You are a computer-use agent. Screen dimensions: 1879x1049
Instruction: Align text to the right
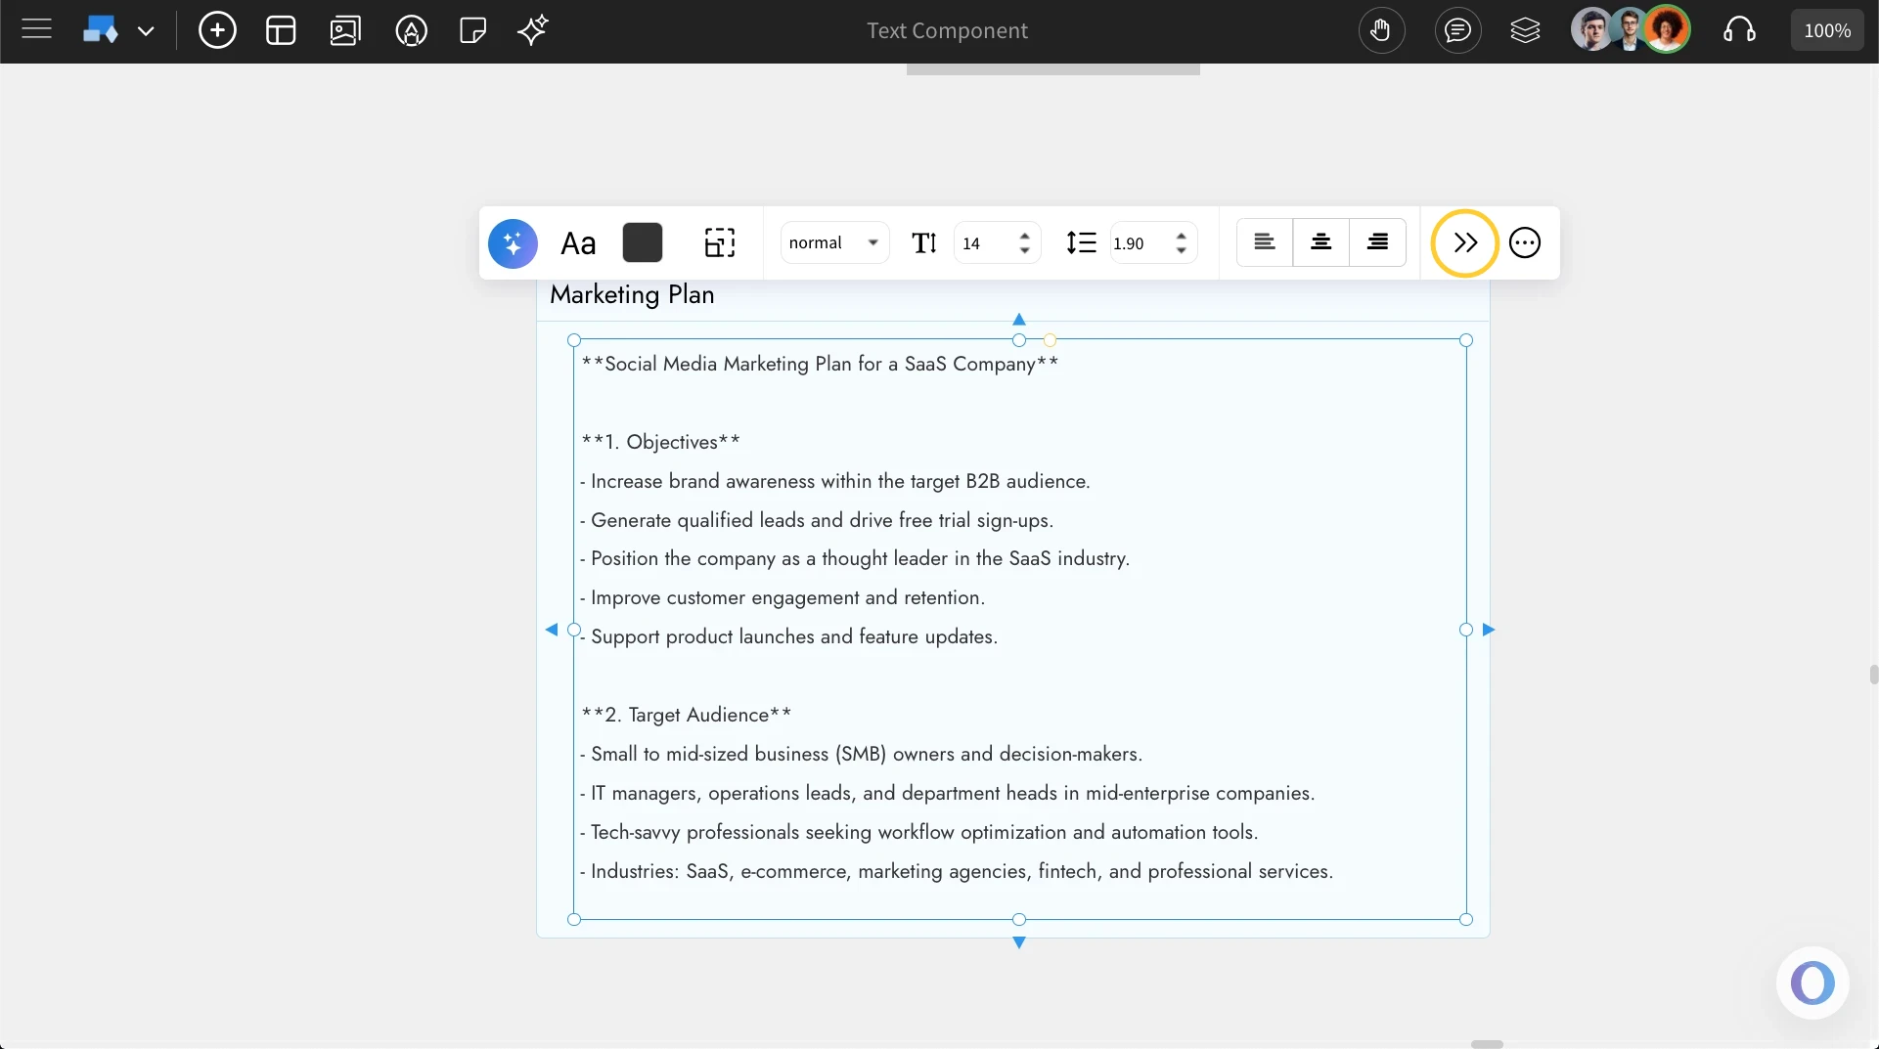click(1377, 241)
